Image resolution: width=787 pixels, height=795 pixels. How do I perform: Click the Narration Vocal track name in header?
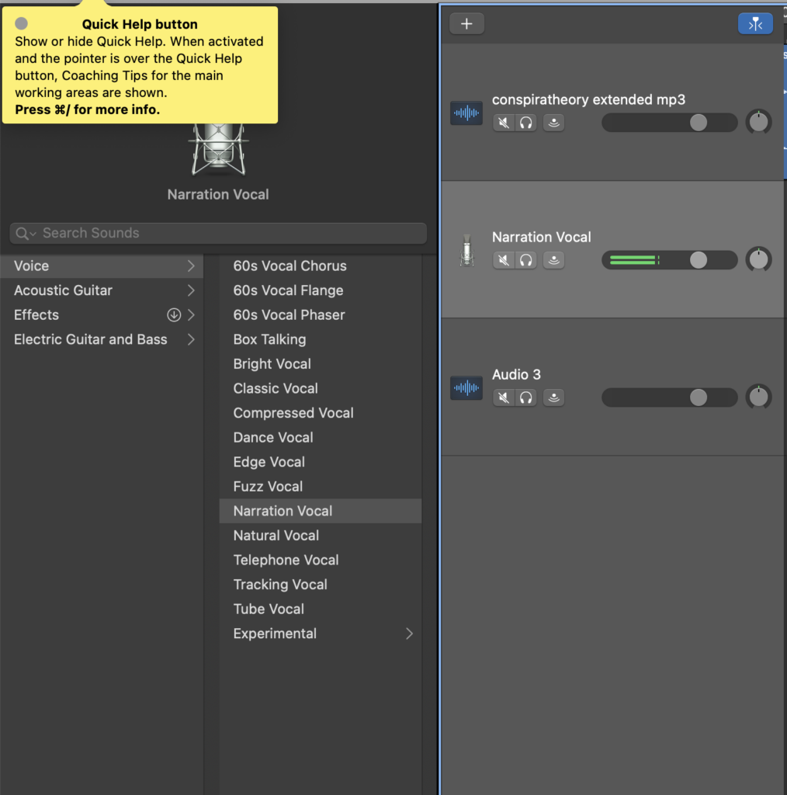click(x=541, y=237)
